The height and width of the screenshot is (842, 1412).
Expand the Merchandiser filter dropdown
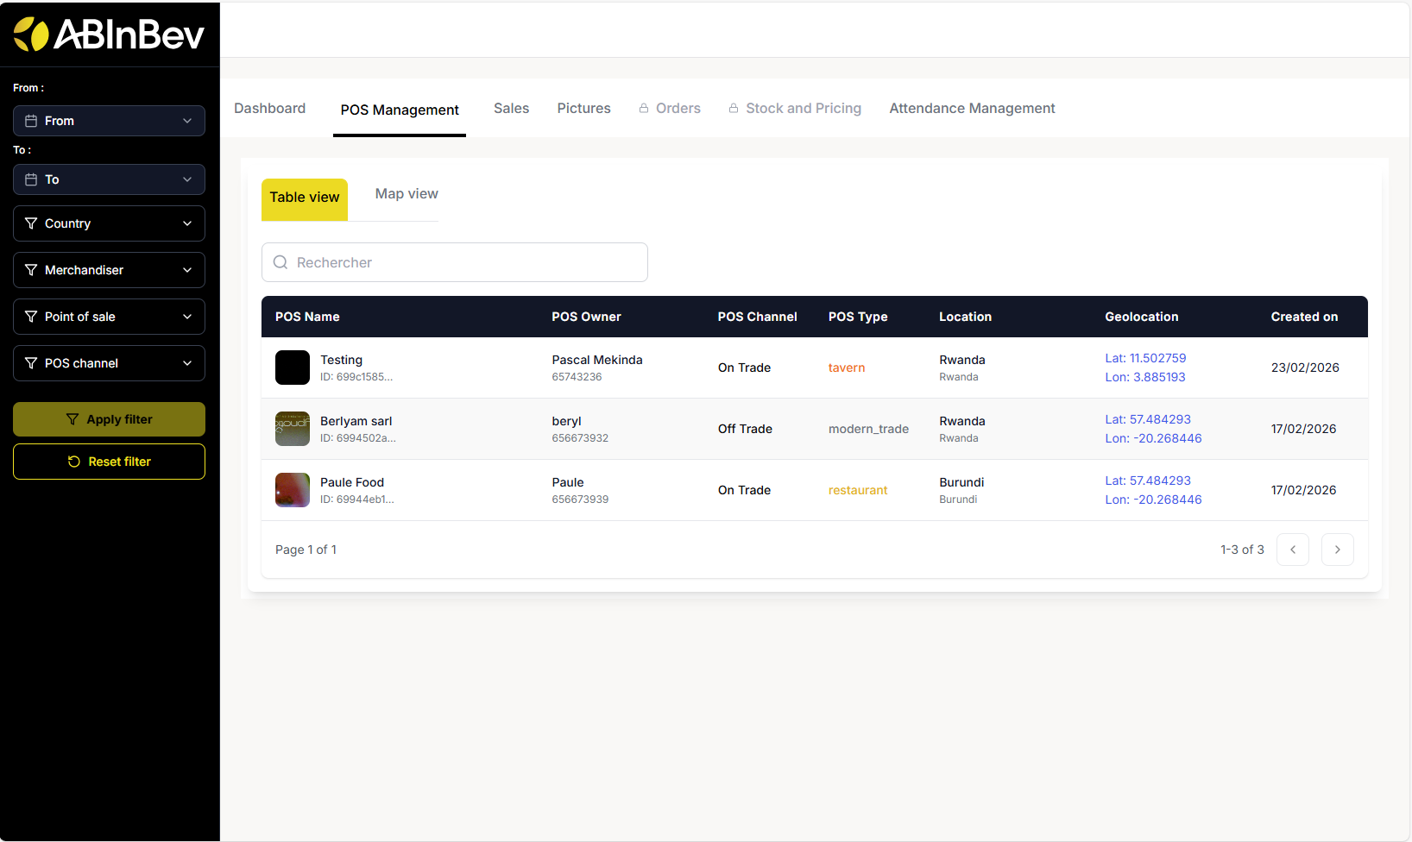(x=109, y=270)
